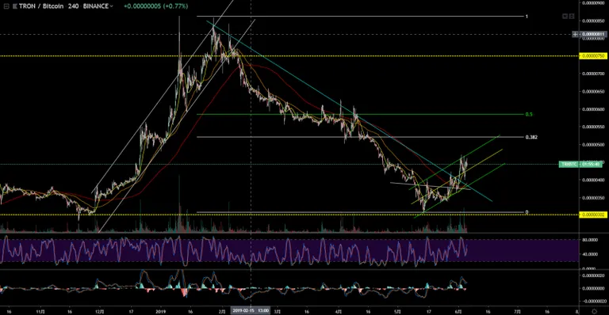
Task: Select the yellow 0.00000302 price label
Action: (x=593, y=214)
